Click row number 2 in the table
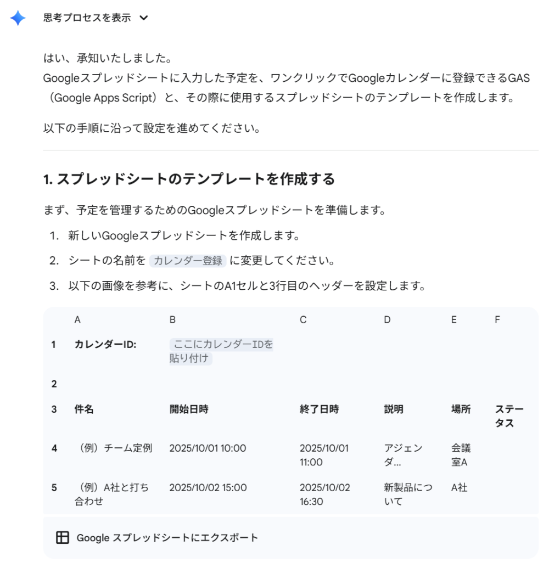 [x=54, y=384]
